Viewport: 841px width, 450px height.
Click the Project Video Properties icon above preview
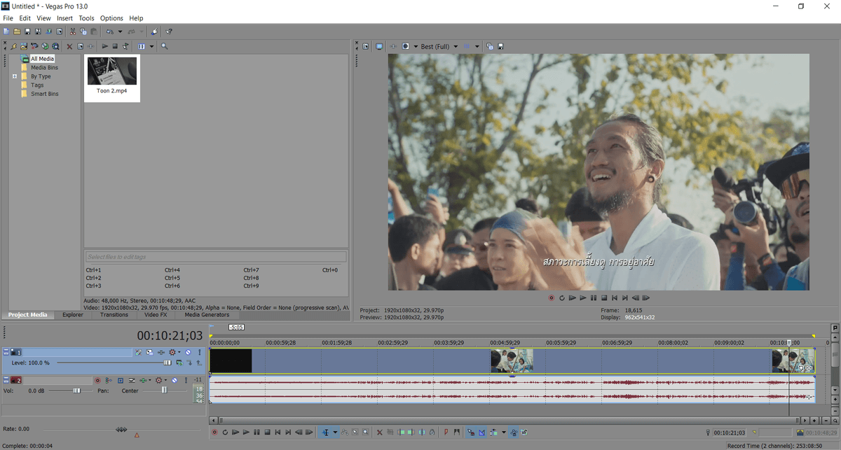[x=366, y=46]
